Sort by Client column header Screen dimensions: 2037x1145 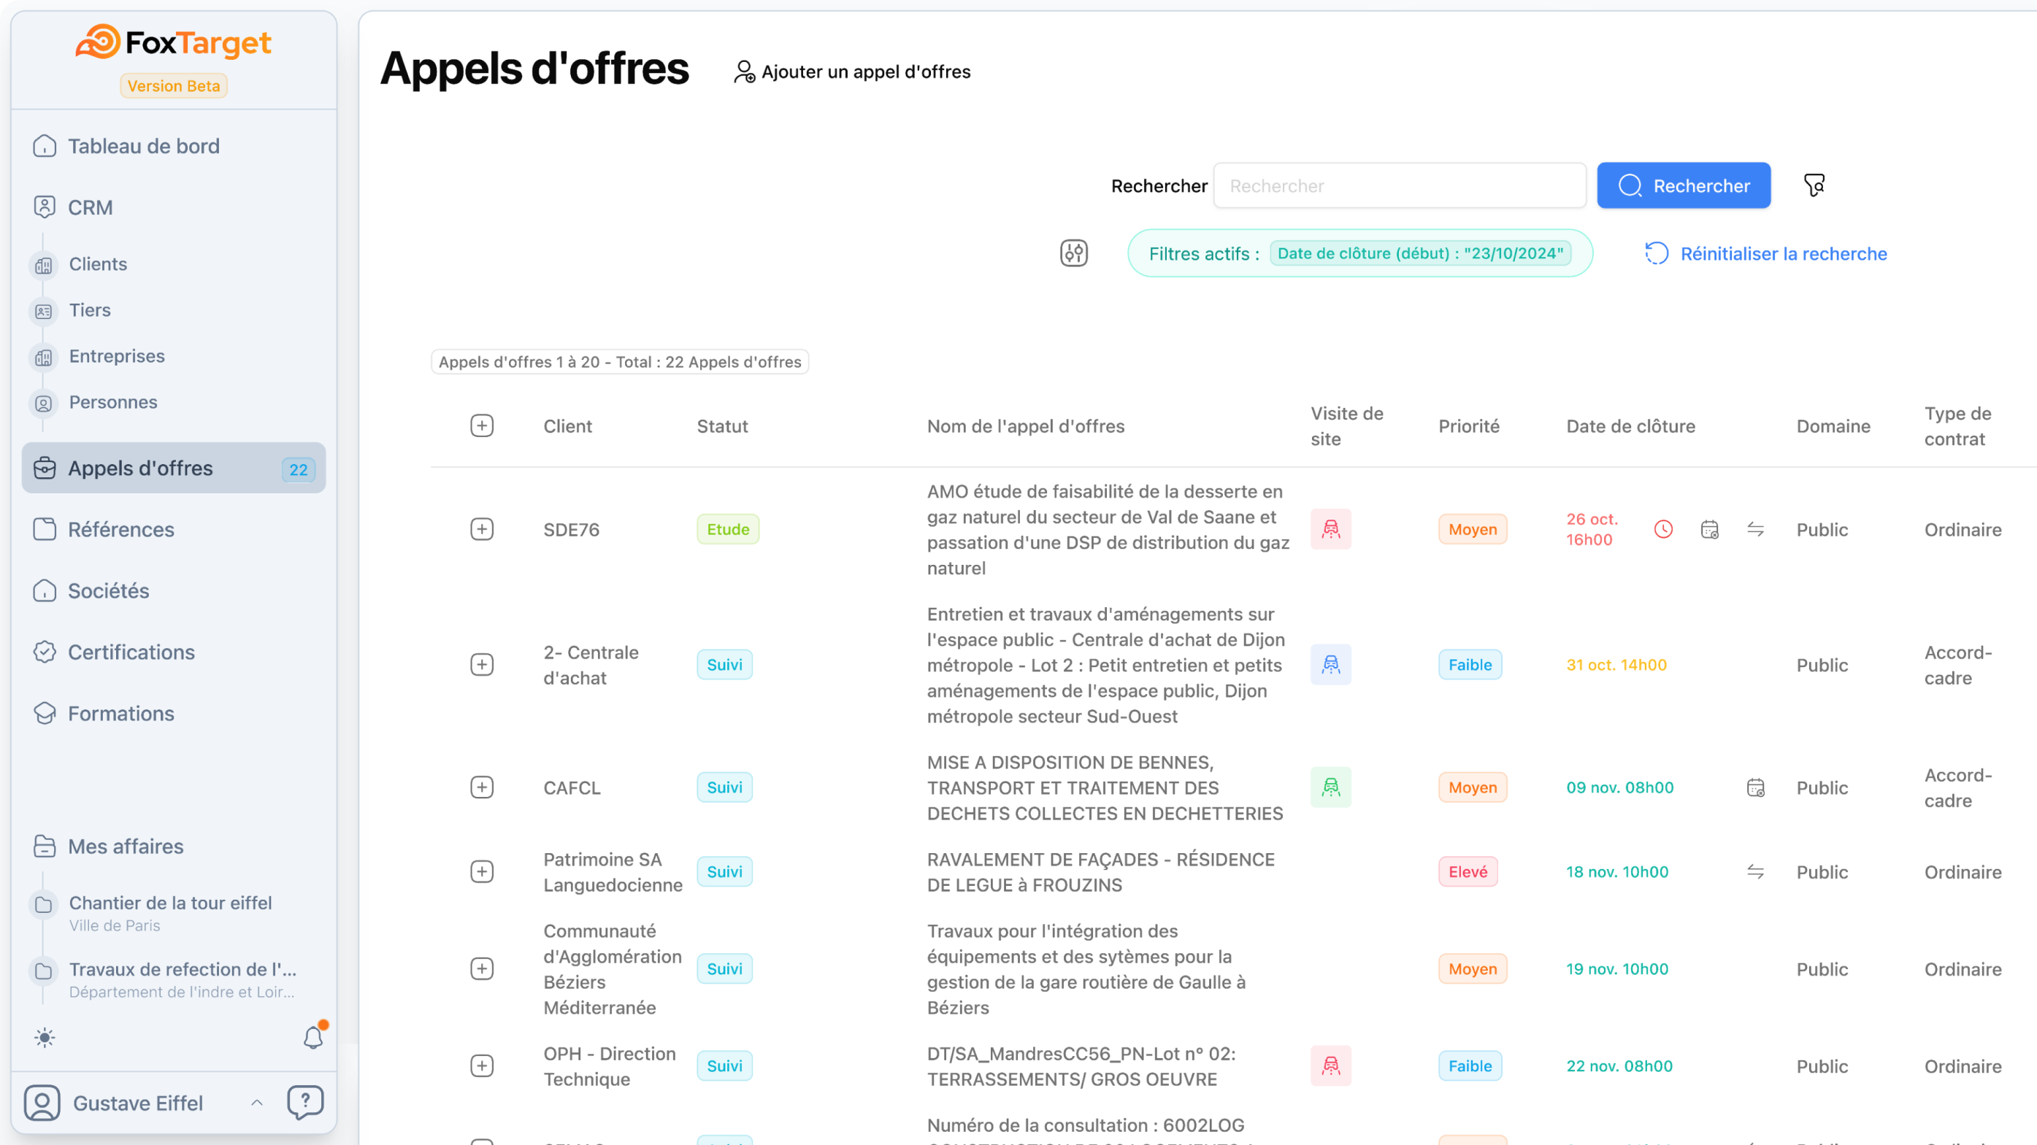pos(567,426)
